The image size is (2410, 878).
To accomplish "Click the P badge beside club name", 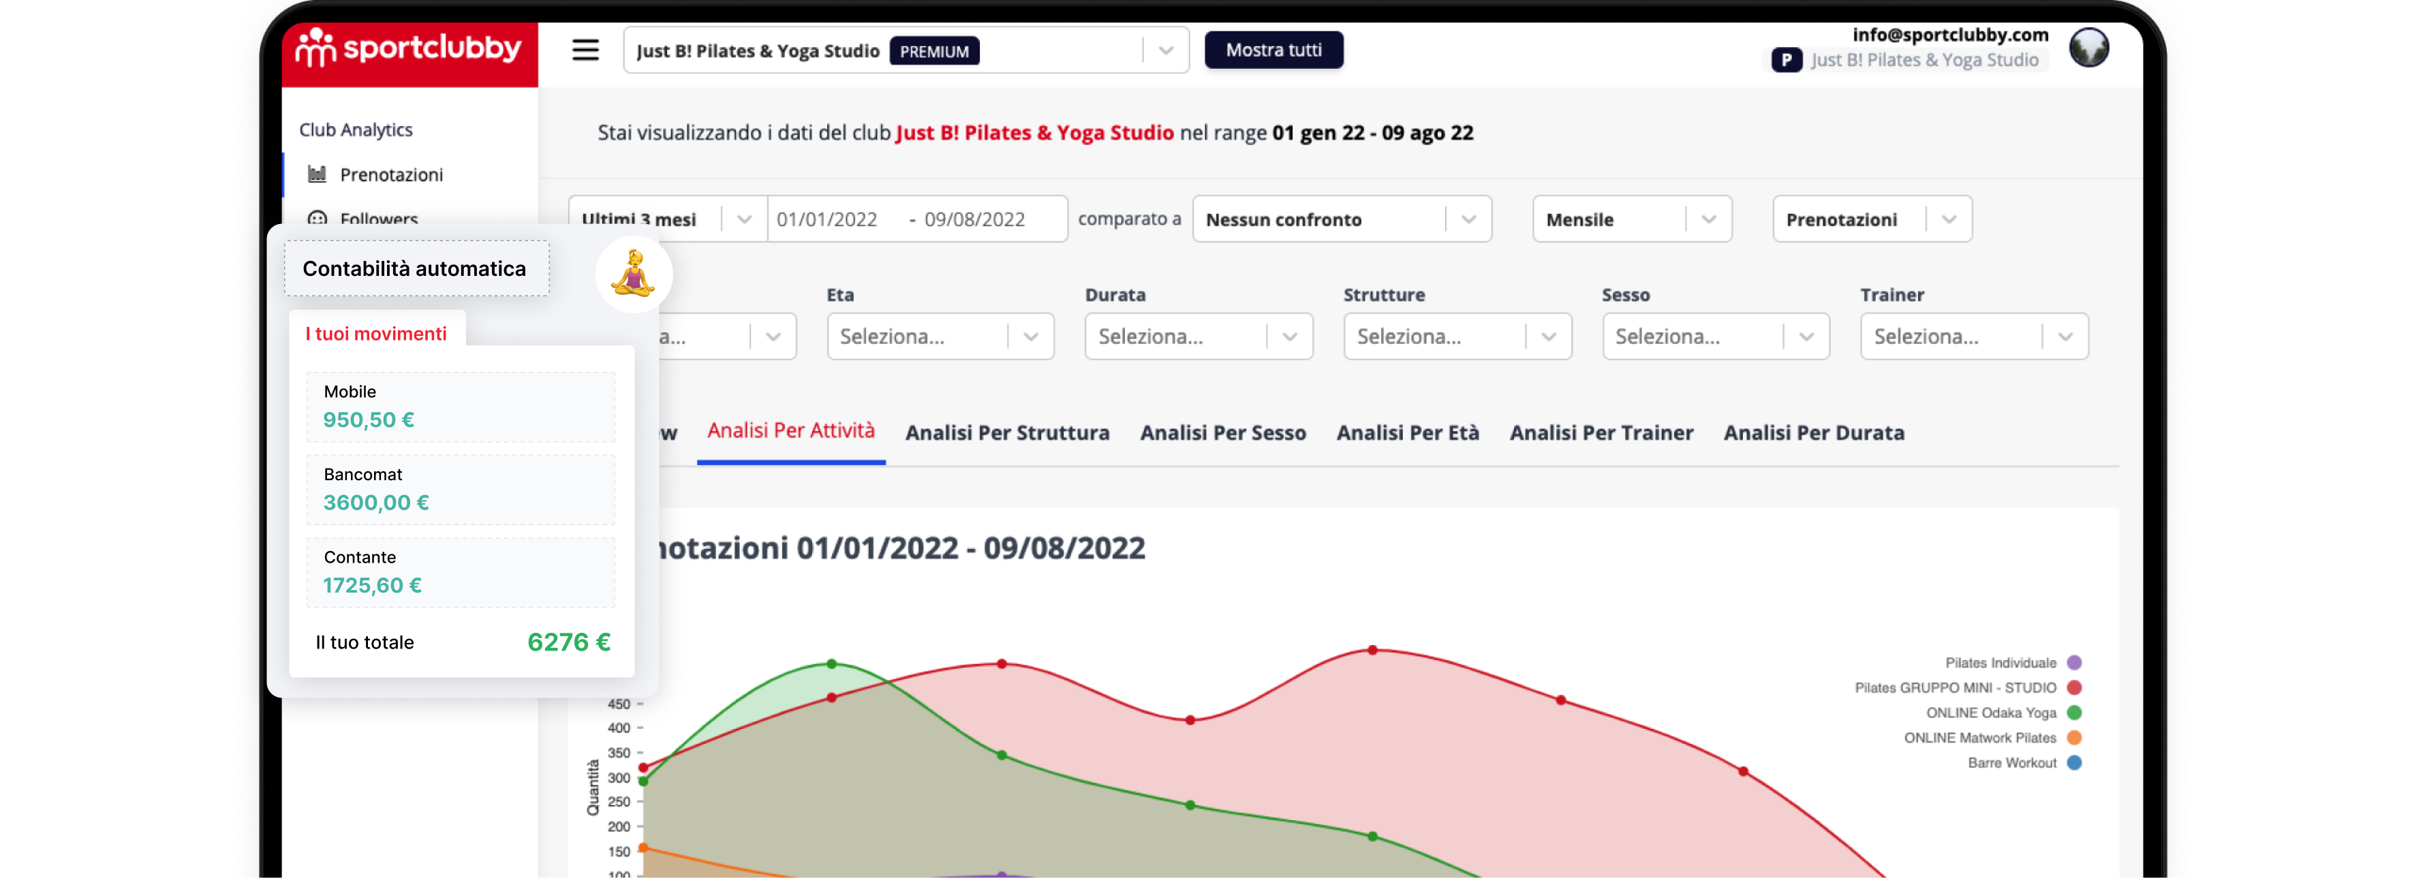I will pos(1786,60).
